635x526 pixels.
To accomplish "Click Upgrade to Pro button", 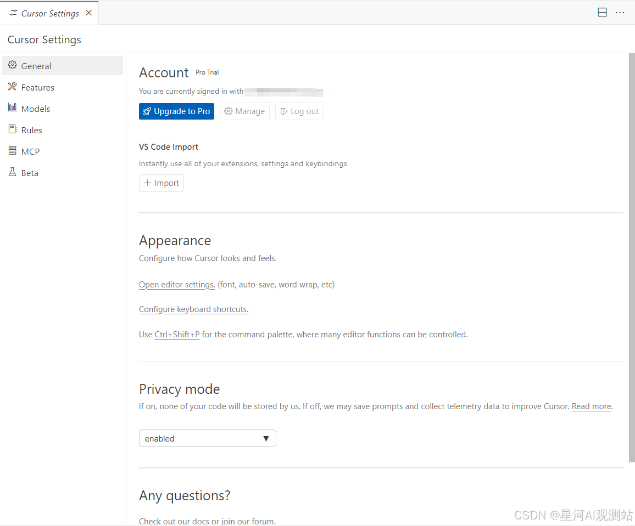I will [x=176, y=111].
